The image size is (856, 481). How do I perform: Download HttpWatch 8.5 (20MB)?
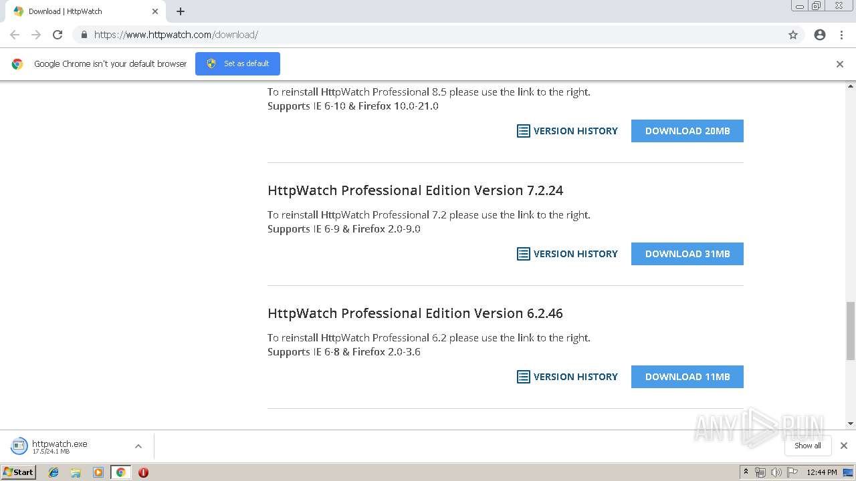(687, 131)
